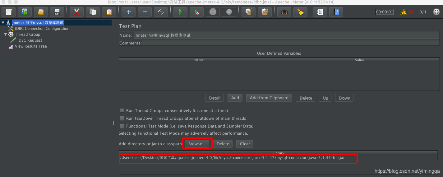Click the Up button
Viewport: 443px width, 177px height.
(x=325, y=98)
